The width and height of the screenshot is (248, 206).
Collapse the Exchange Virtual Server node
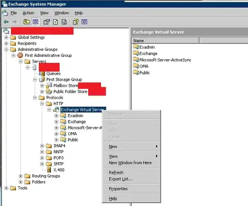pos(49,110)
